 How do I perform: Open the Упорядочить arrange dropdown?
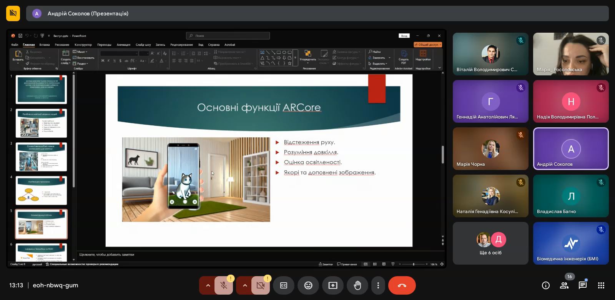[308, 57]
